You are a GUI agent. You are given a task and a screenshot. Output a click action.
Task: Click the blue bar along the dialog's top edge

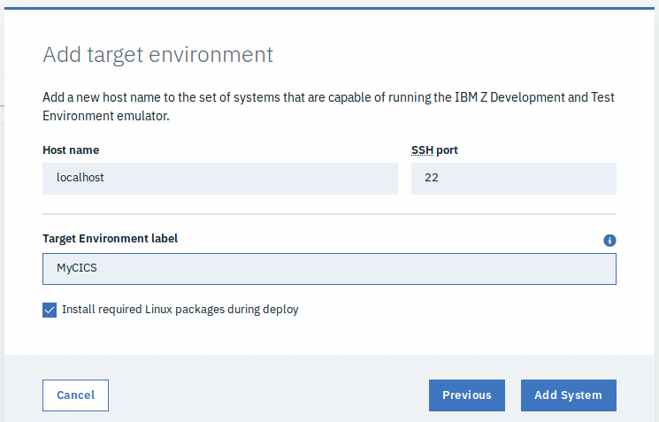[x=329, y=8]
